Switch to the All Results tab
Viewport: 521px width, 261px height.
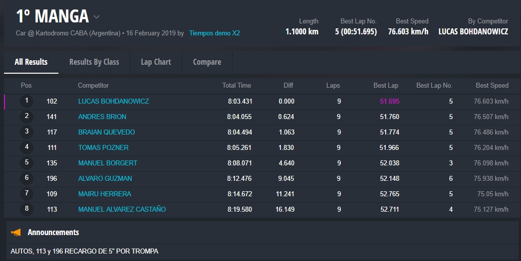click(x=31, y=62)
